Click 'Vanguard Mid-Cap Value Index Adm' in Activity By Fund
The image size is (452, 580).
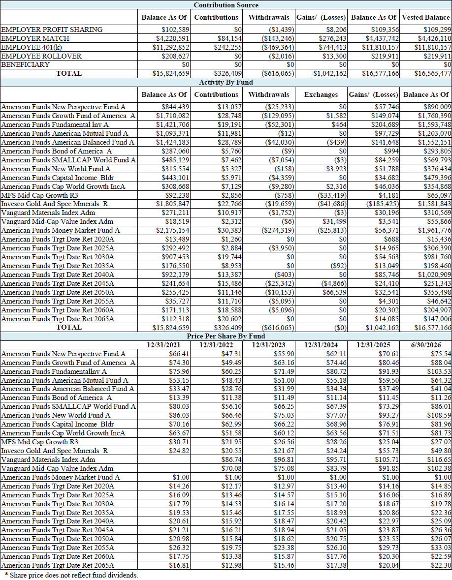click(58, 221)
